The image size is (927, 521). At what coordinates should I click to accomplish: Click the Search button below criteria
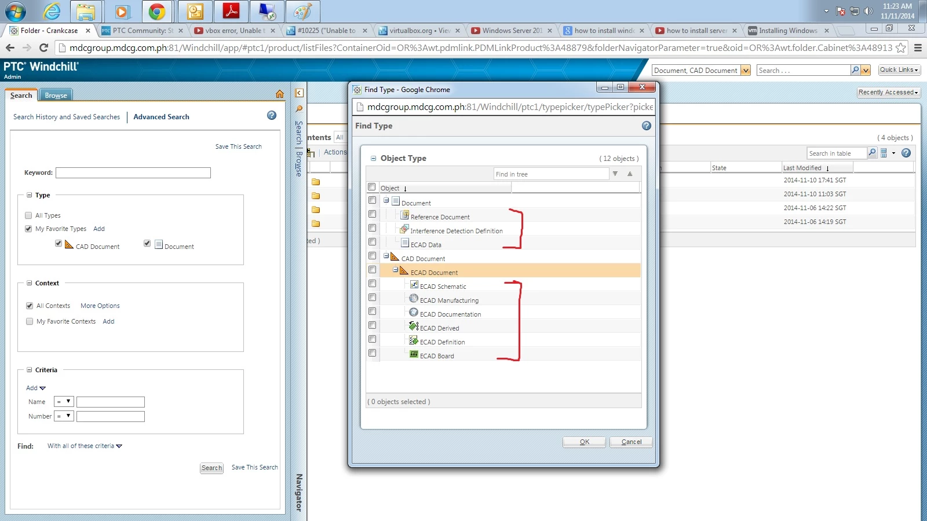tap(211, 468)
